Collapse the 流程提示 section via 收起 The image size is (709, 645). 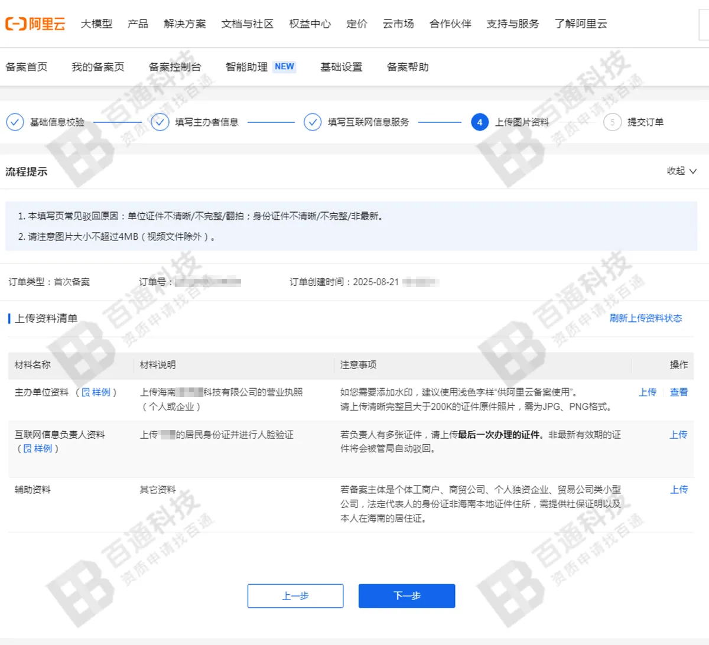pyautogui.click(x=682, y=171)
